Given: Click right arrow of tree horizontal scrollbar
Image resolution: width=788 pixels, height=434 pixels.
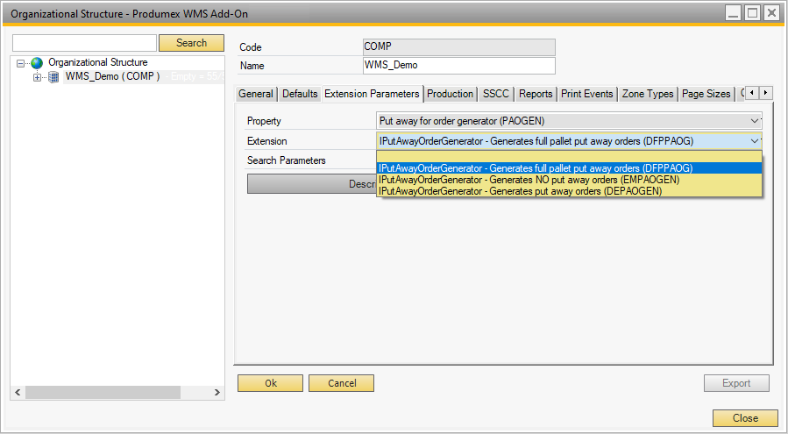Looking at the screenshot, I should pos(218,391).
